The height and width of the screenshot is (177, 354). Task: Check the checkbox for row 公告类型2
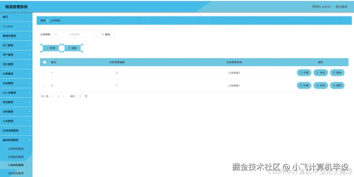[x=45, y=73]
